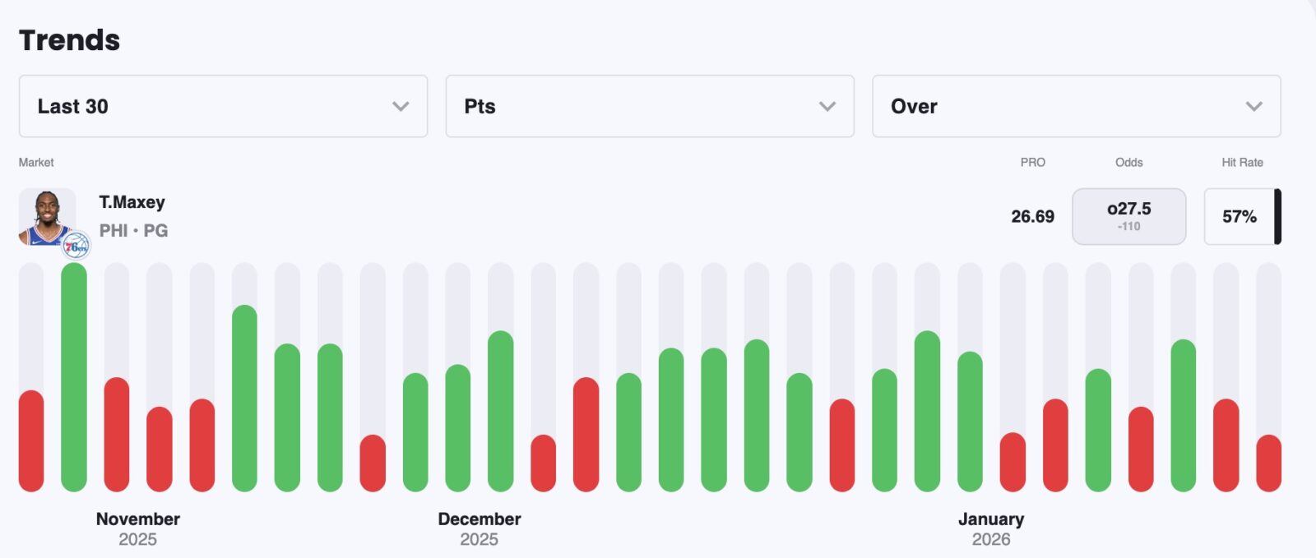Click the Hit Rate column header
Image resolution: width=1316 pixels, height=558 pixels.
[x=1241, y=162]
